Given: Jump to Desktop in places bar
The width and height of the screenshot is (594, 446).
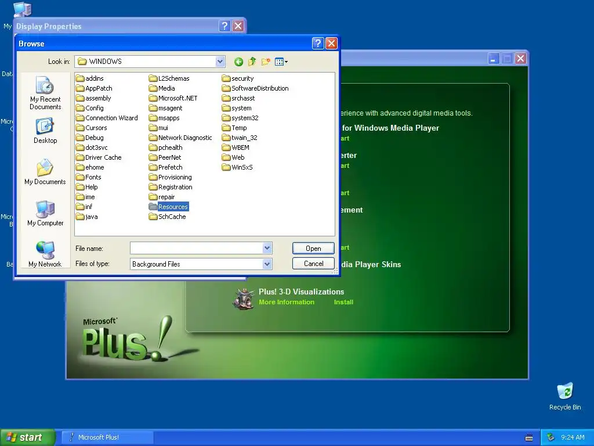Looking at the screenshot, I should coord(45,131).
